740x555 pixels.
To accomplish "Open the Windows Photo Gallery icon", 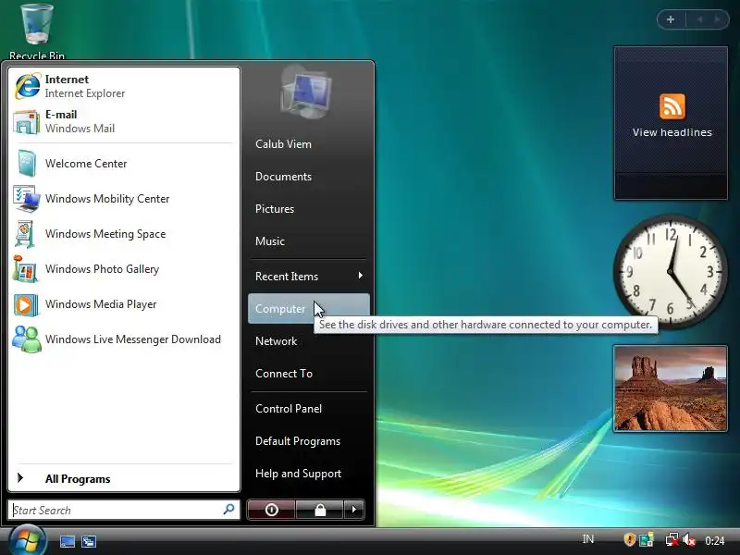I will [26, 269].
